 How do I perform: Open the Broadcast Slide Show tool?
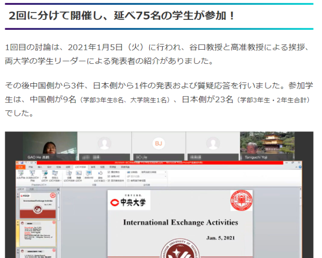click(x=45, y=174)
